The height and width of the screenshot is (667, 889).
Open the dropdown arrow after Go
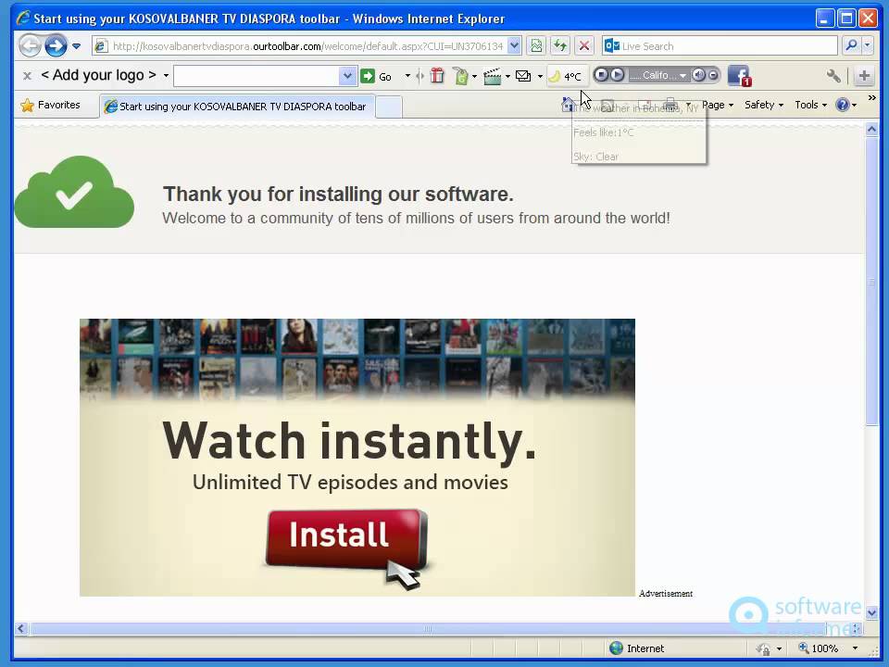[407, 75]
